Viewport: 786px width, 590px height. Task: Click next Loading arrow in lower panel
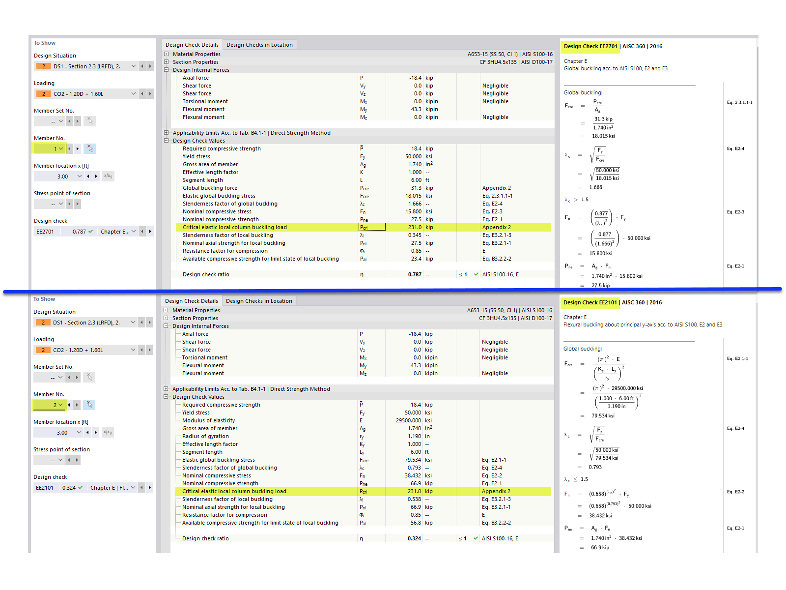[150, 350]
